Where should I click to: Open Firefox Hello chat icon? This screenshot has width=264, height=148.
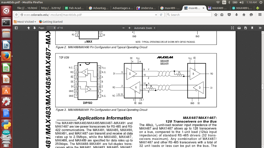pos(251,15)
